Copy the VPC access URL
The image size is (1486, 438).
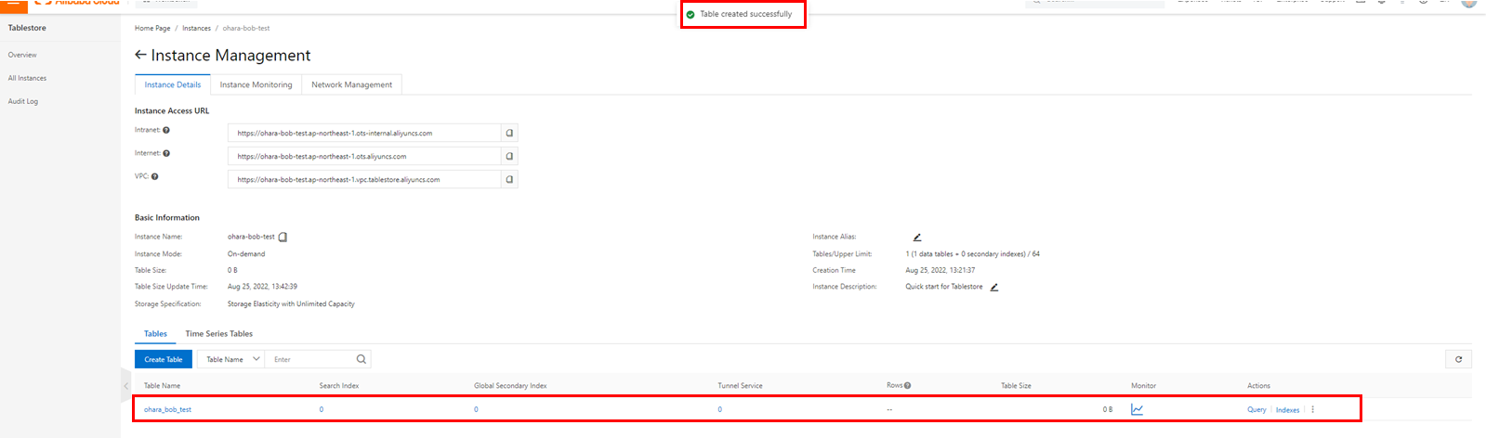pyautogui.click(x=509, y=179)
